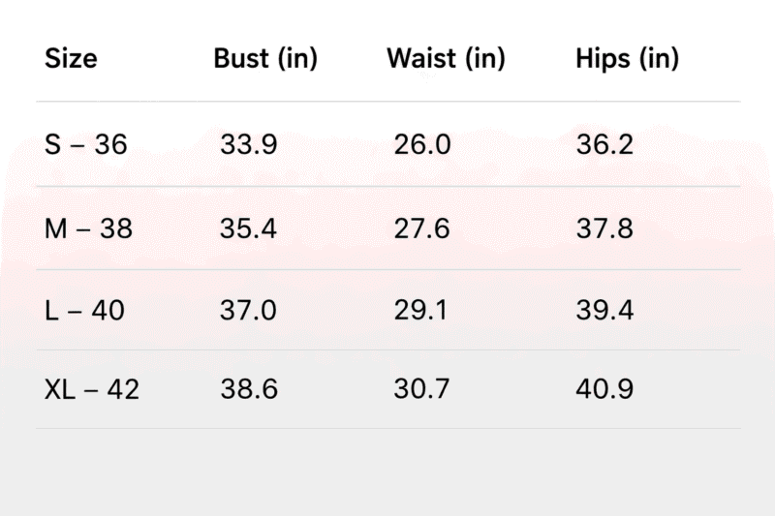Select the Hips (in) column header

click(x=627, y=59)
